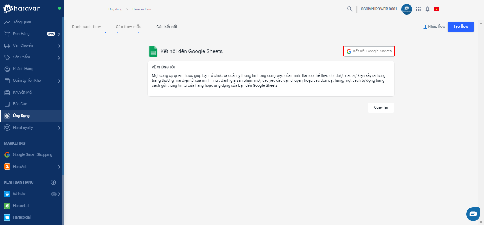The height and width of the screenshot is (225, 484).
Task: Switch to Các flow mẫu tab
Action: pyautogui.click(x=129, y=27)
